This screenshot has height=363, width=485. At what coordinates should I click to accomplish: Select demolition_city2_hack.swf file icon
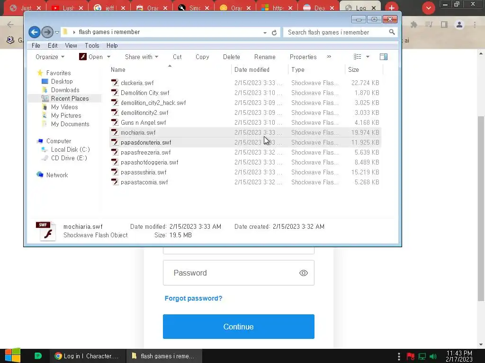(x=115, y=103)
